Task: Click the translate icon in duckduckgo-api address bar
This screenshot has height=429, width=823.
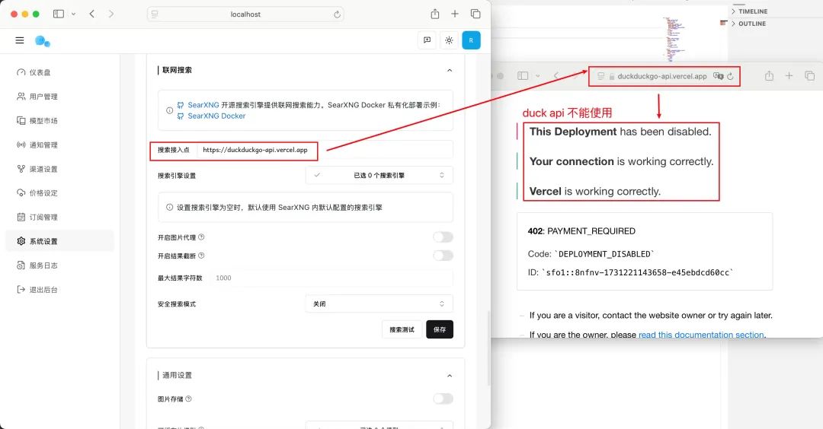Action: click(x=718, y=77)
